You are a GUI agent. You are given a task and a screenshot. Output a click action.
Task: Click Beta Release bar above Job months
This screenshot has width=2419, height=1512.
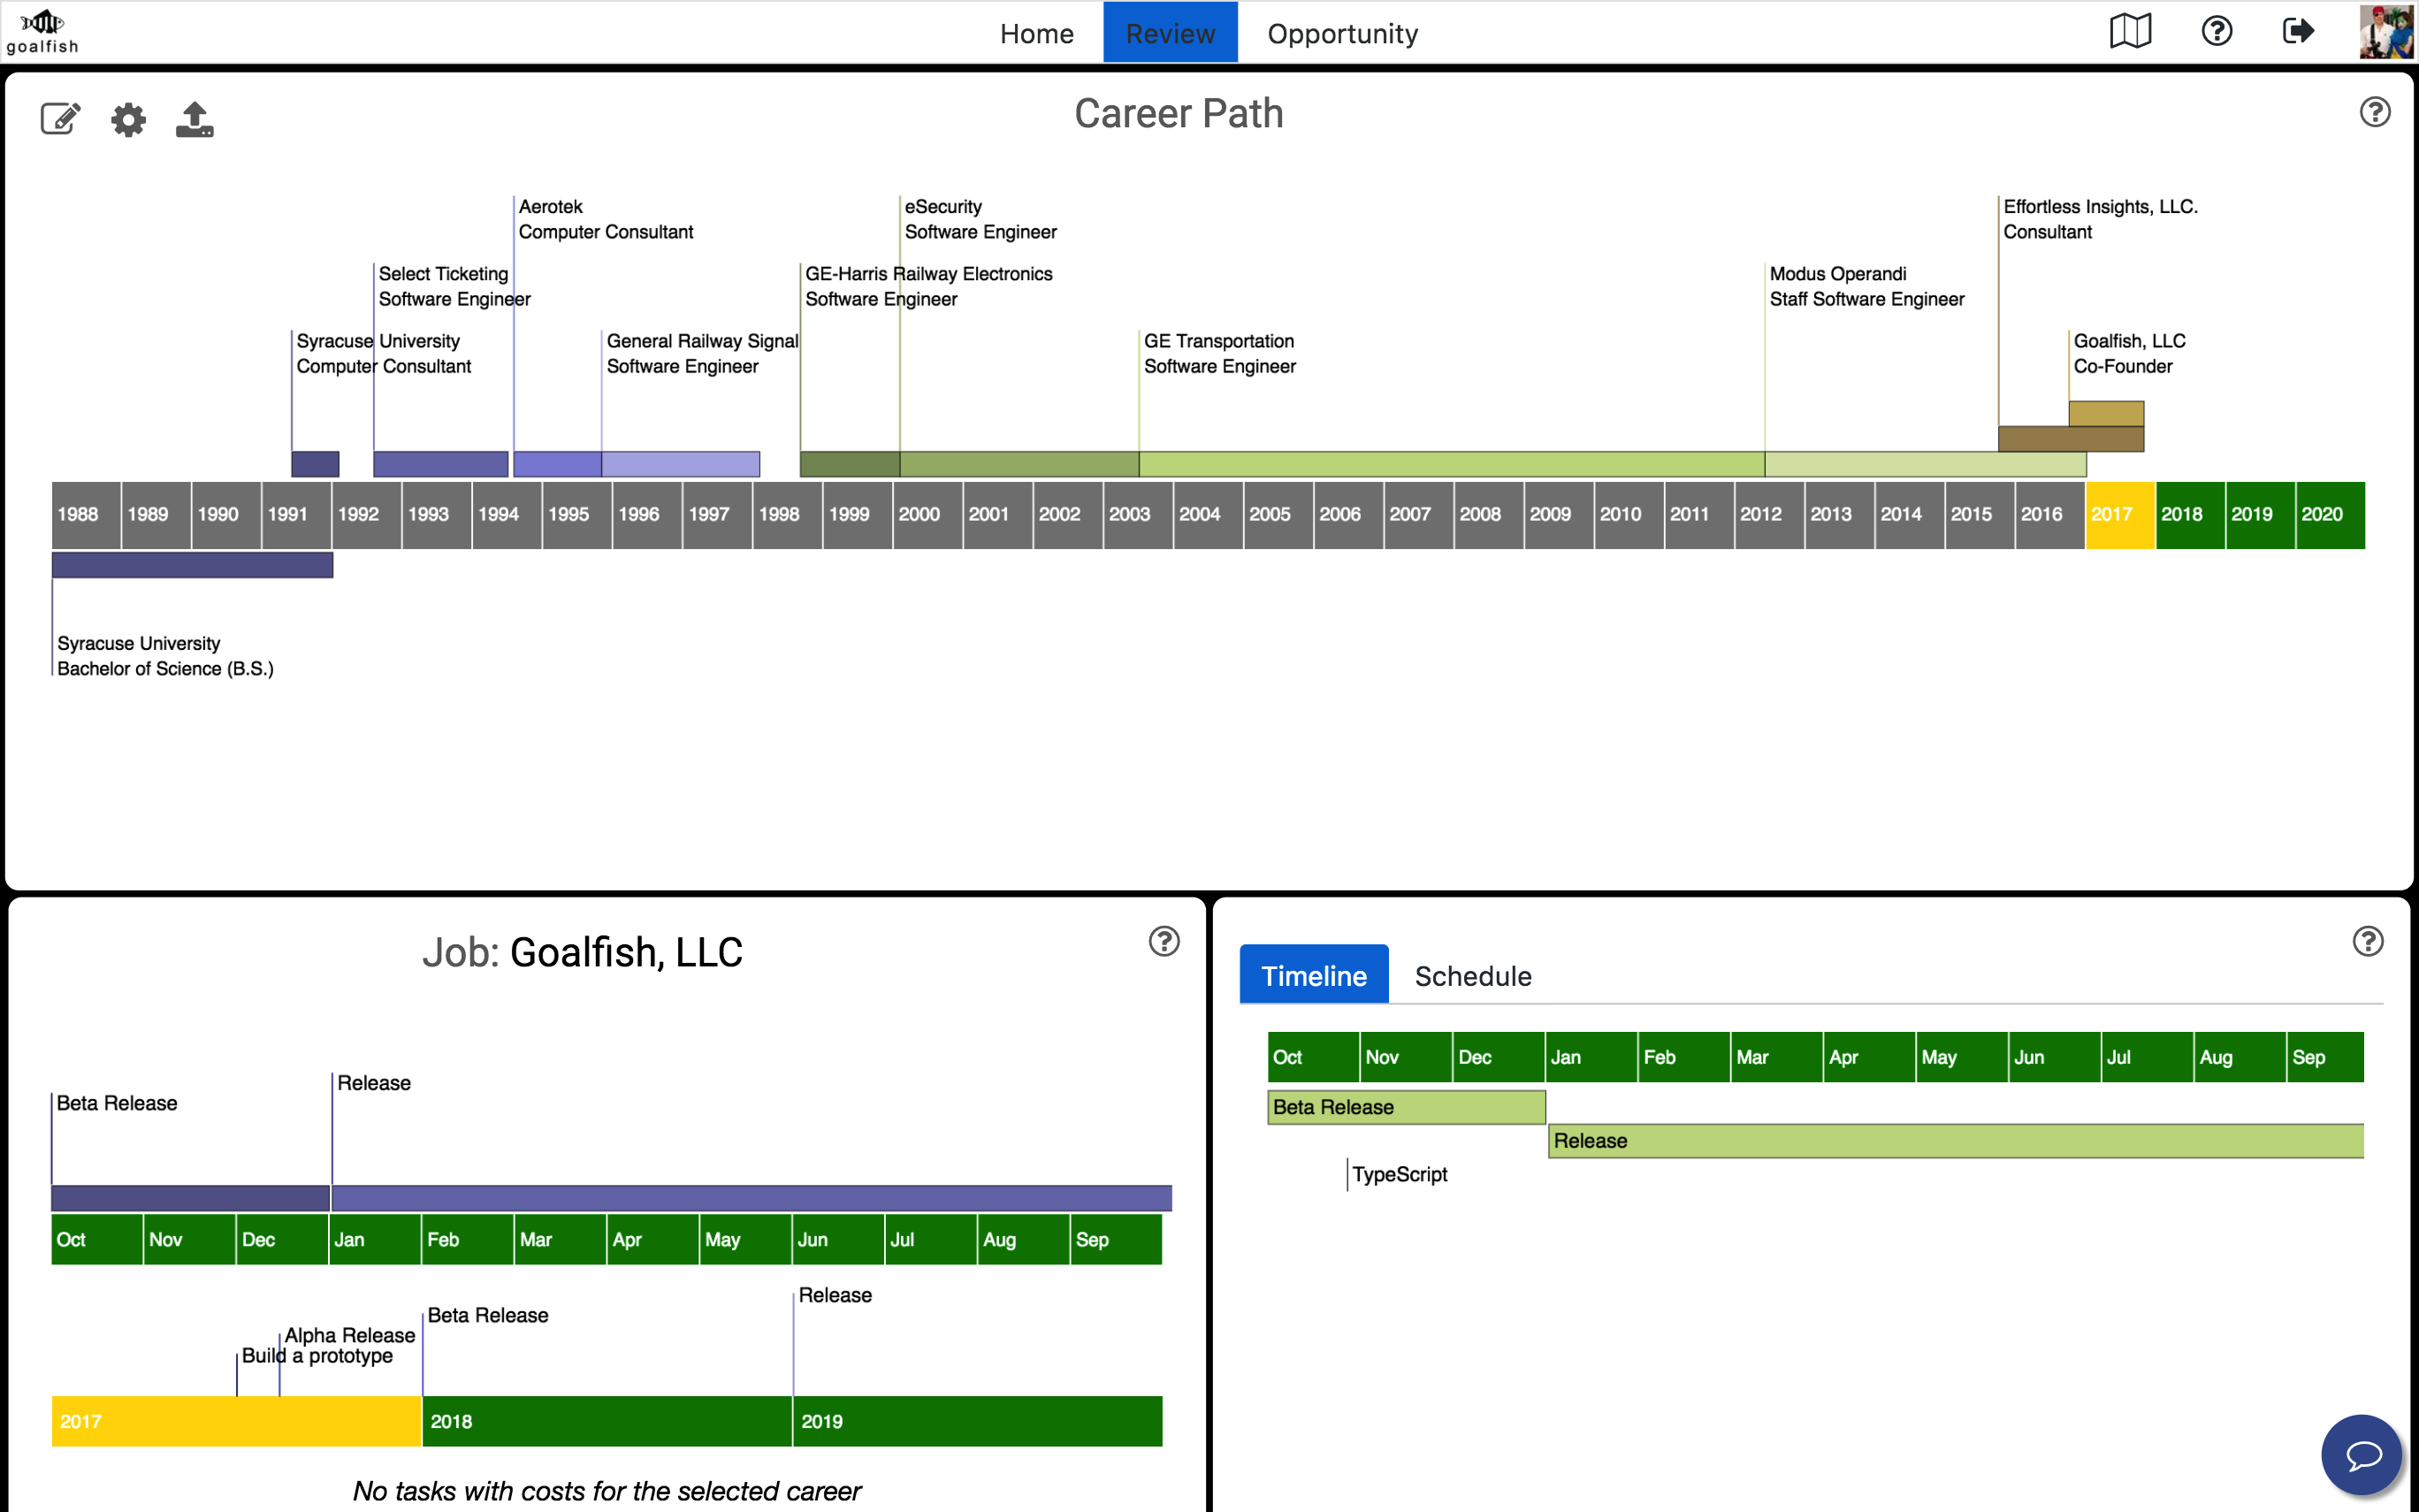(x=191, y=1198)
